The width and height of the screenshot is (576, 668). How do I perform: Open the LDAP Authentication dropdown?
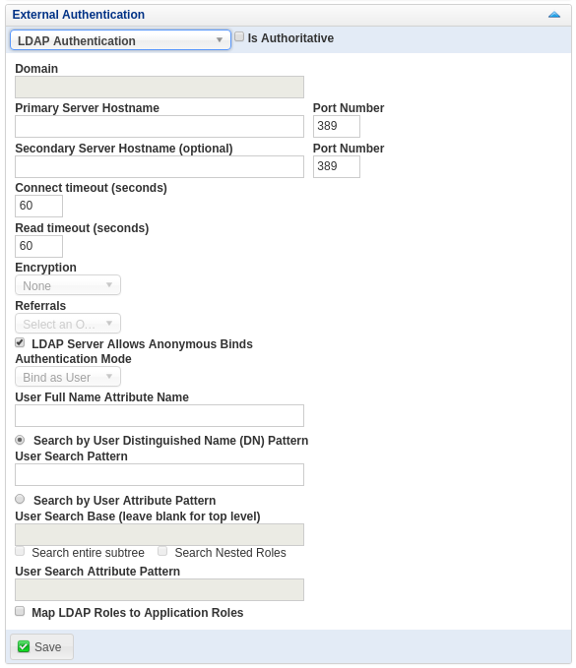(x=120, y=40)
